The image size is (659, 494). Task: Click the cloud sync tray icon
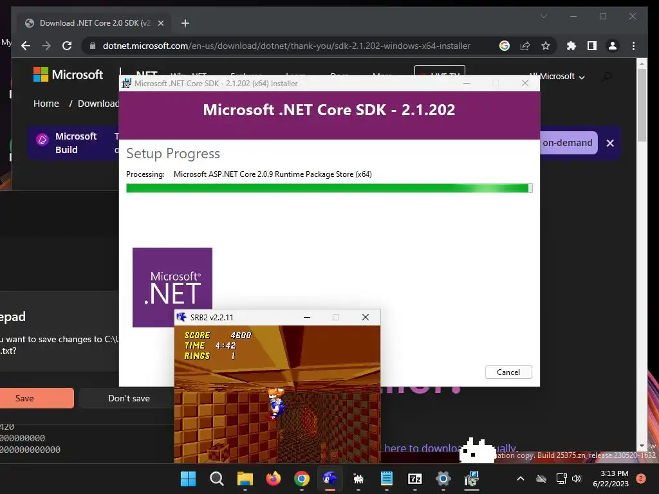541,479
